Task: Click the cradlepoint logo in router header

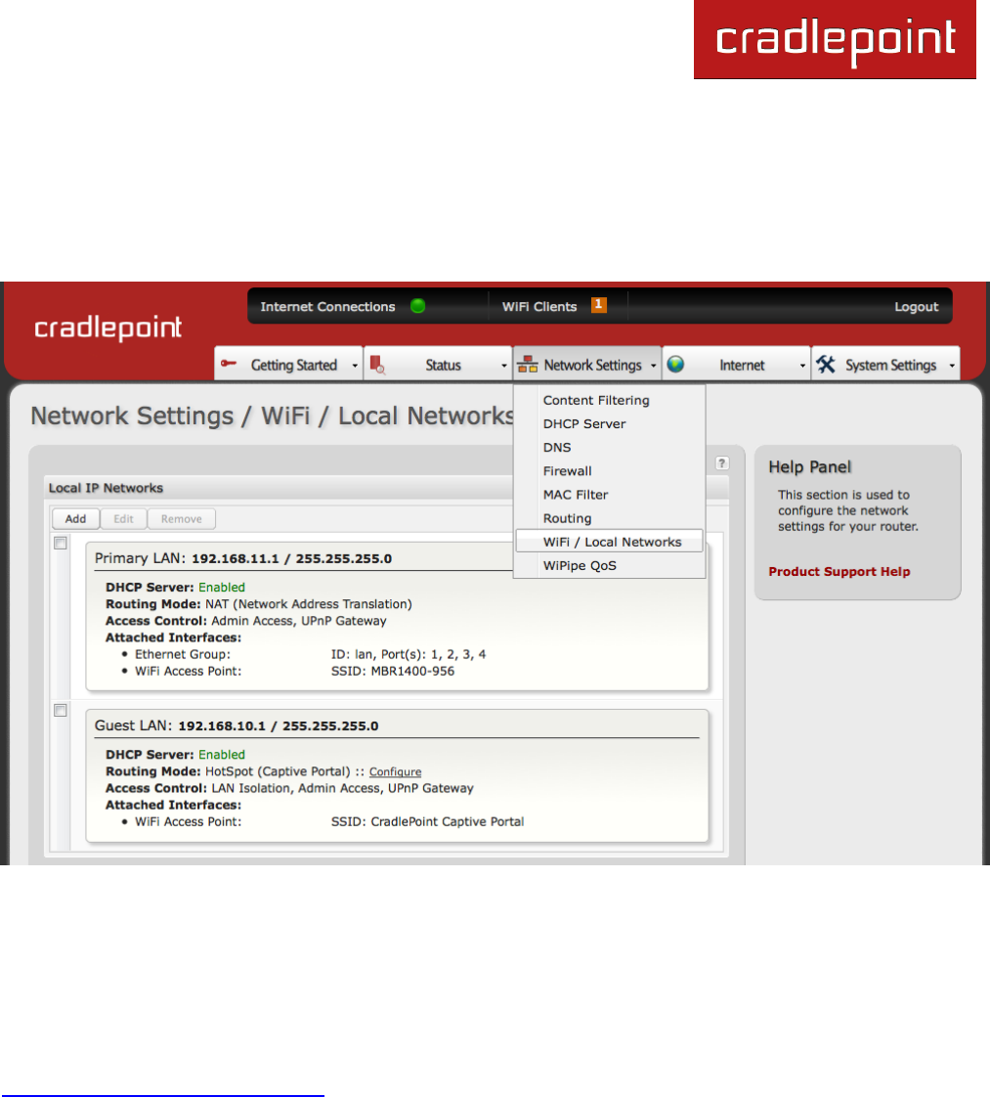Action: pyautogui.click(x=108, y=328)
